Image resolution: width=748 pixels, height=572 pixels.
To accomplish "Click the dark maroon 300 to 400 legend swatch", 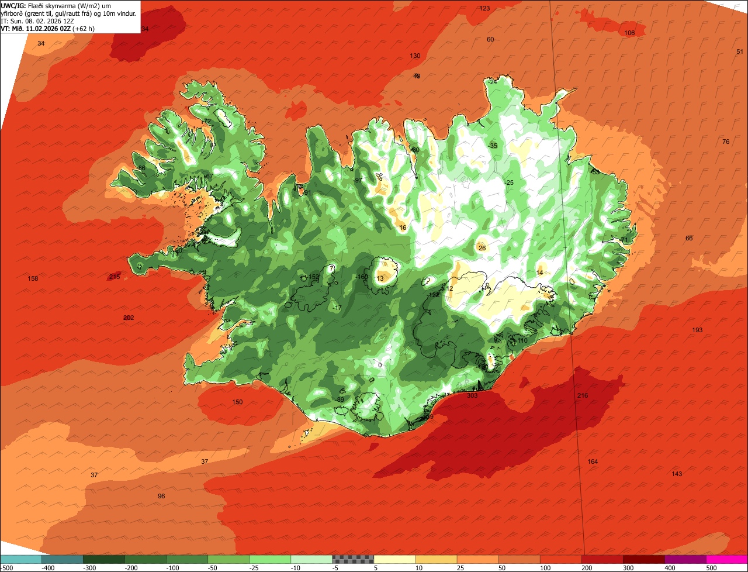I will [643, 559].
